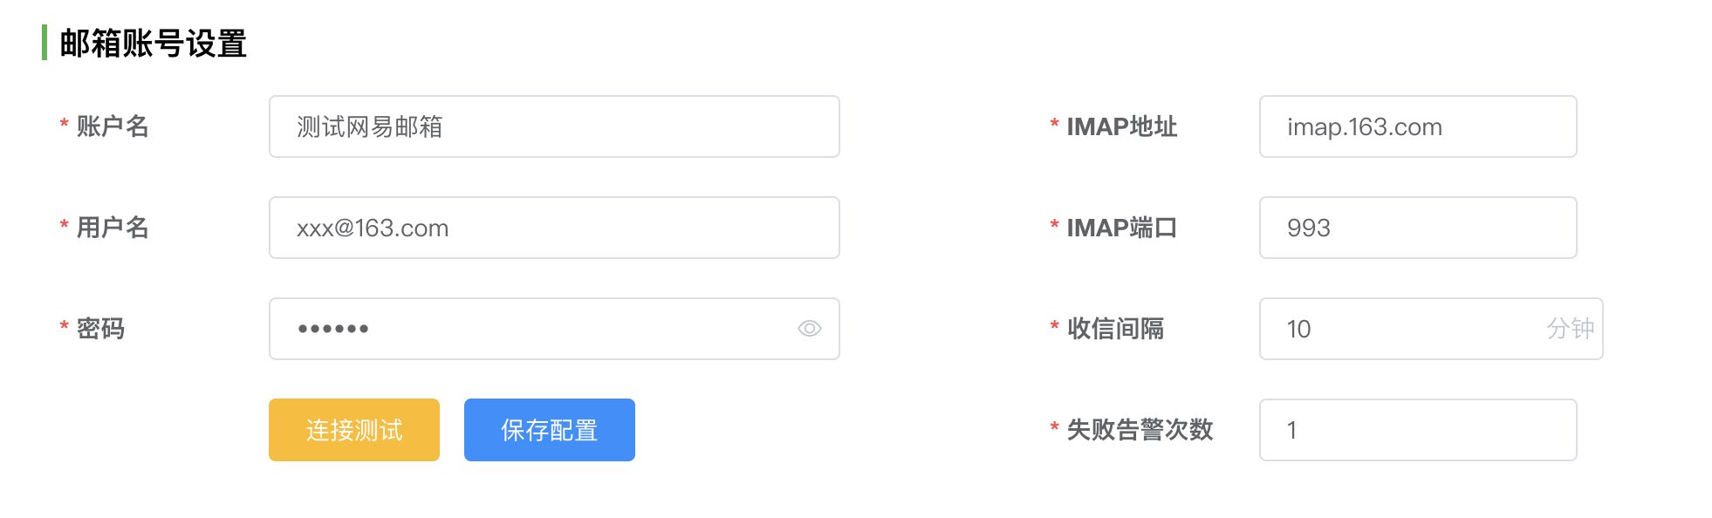Focus the 用户名 field with xxx@163.com

click(x=554, y=228)
